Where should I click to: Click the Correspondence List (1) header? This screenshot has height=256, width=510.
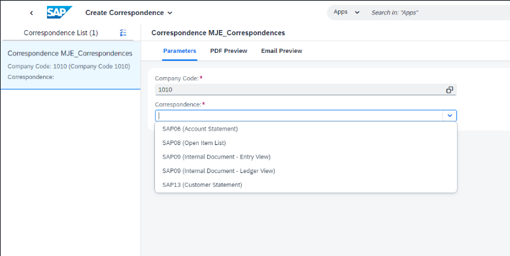coord(61,33)
